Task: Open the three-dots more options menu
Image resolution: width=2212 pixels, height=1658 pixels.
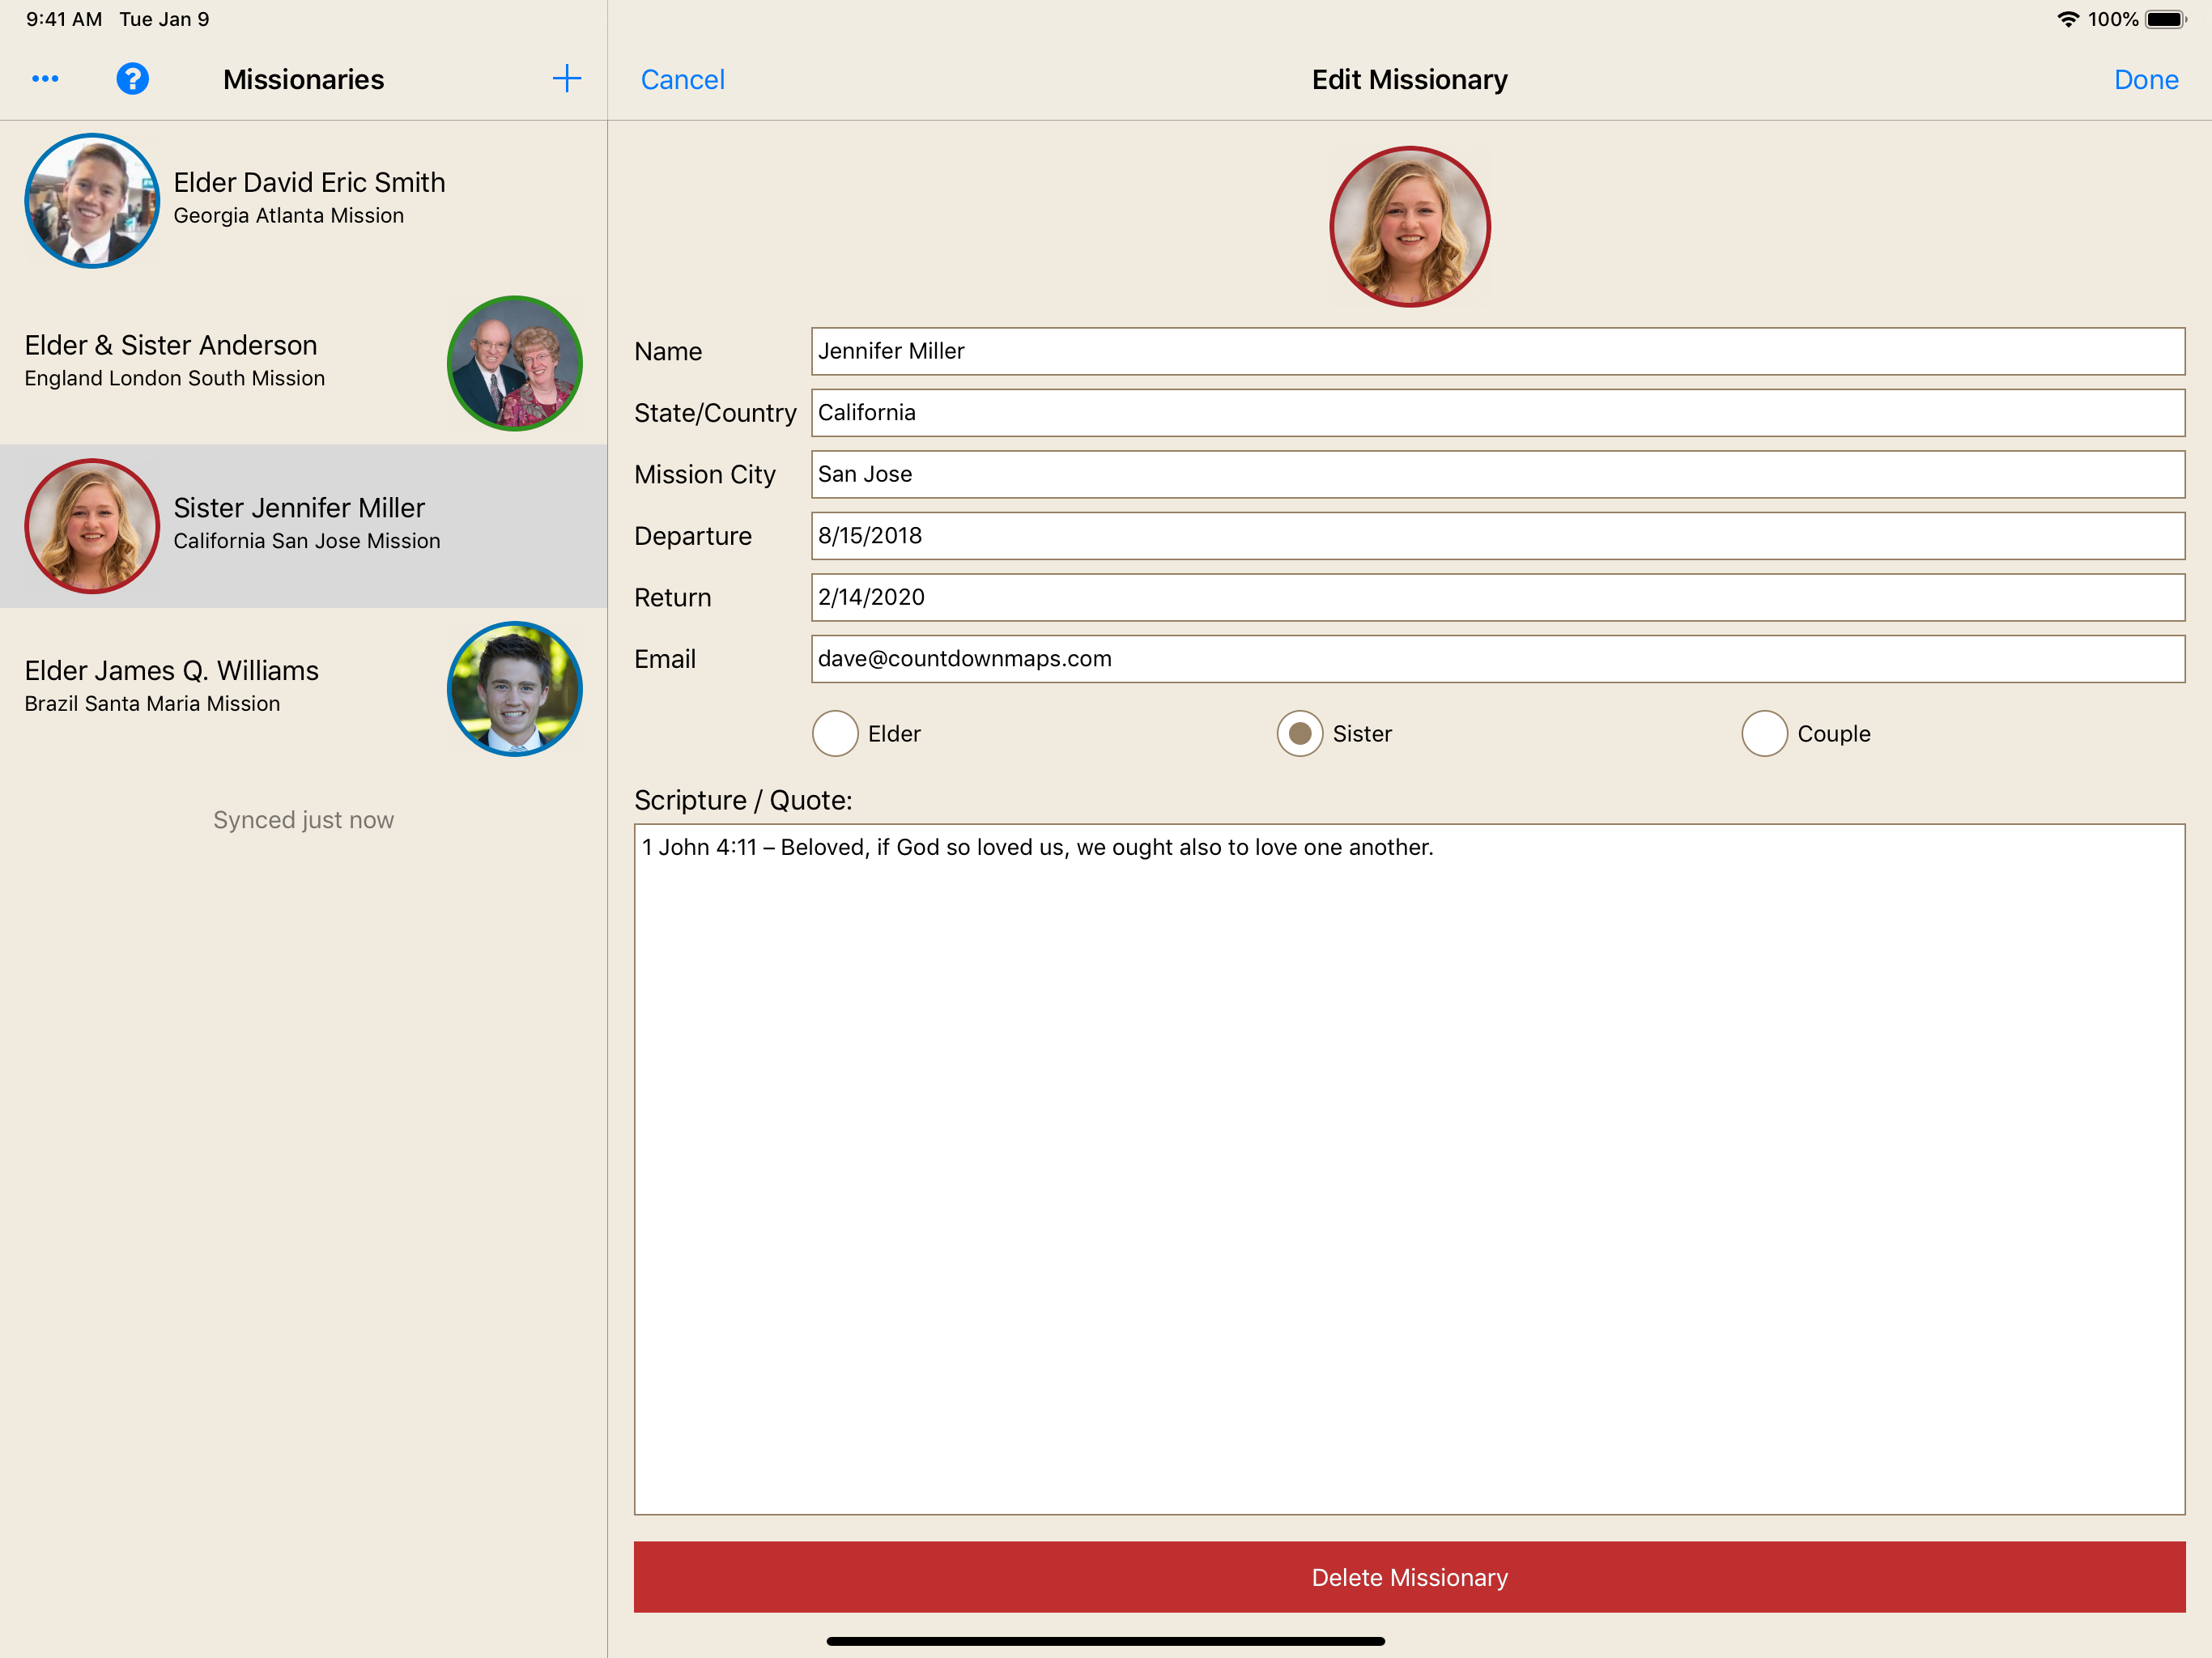Action: [x=45, y=78]
